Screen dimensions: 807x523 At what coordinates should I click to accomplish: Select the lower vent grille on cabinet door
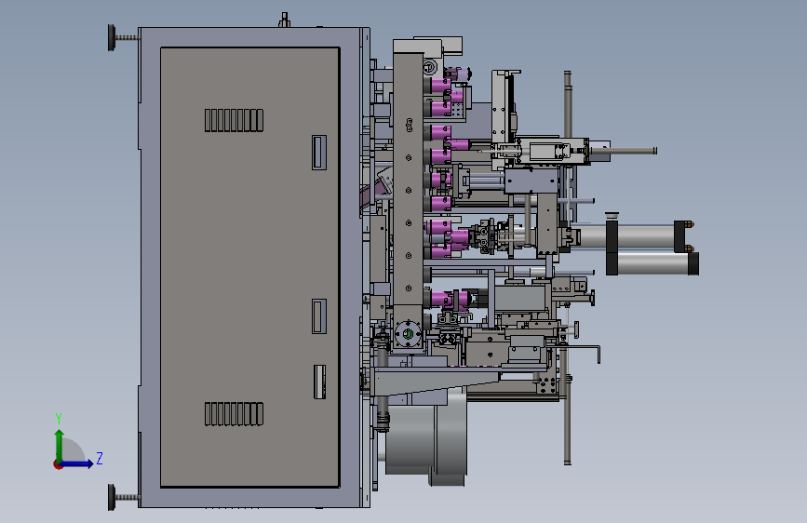(235, 414)
